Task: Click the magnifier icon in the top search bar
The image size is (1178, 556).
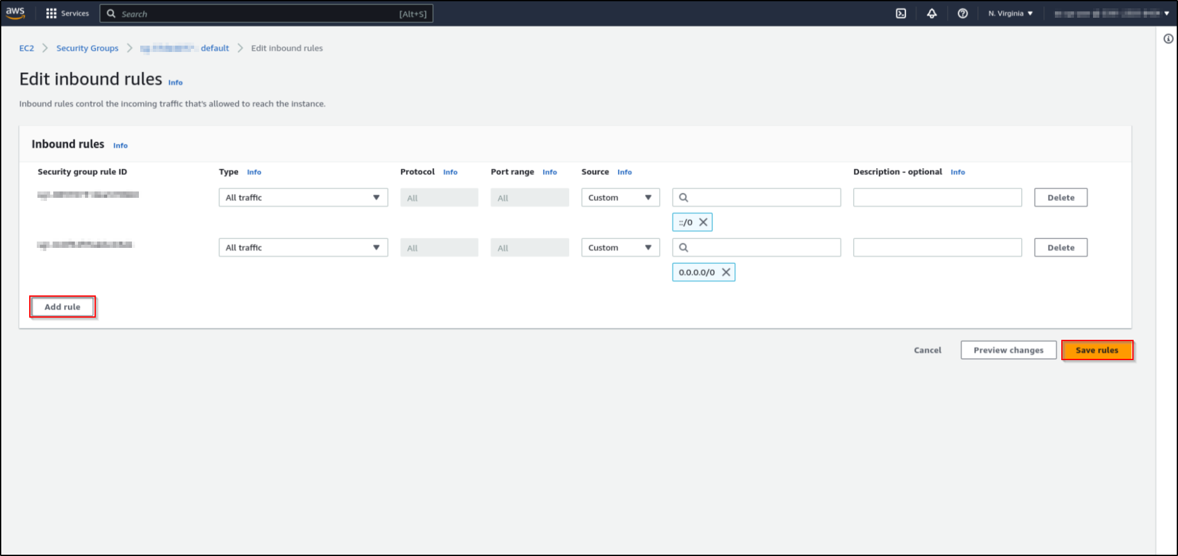Action: (111, 13)
